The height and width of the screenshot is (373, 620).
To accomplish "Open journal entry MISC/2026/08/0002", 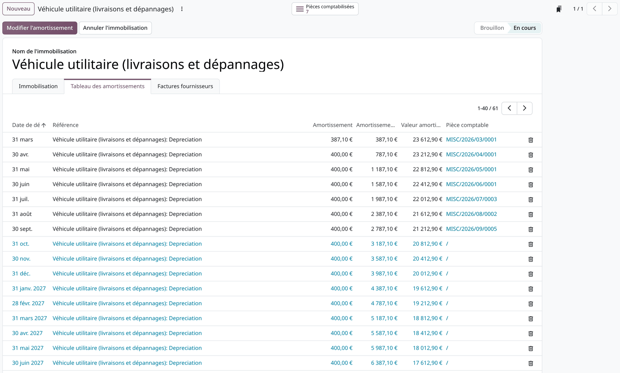I will click(471, 214).
